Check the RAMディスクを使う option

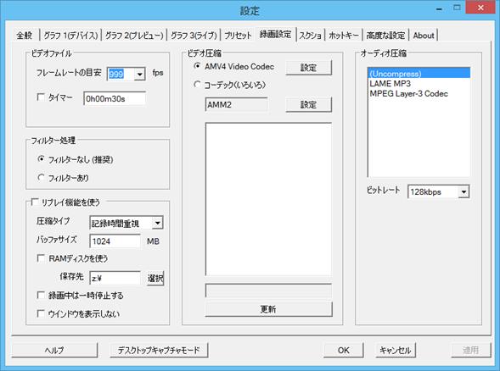point(41,258)
